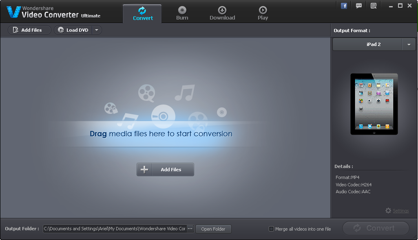Open the Convert tab icon
Image resolution: width=418 pixels, height=240 pixels.
pos(142,9)
